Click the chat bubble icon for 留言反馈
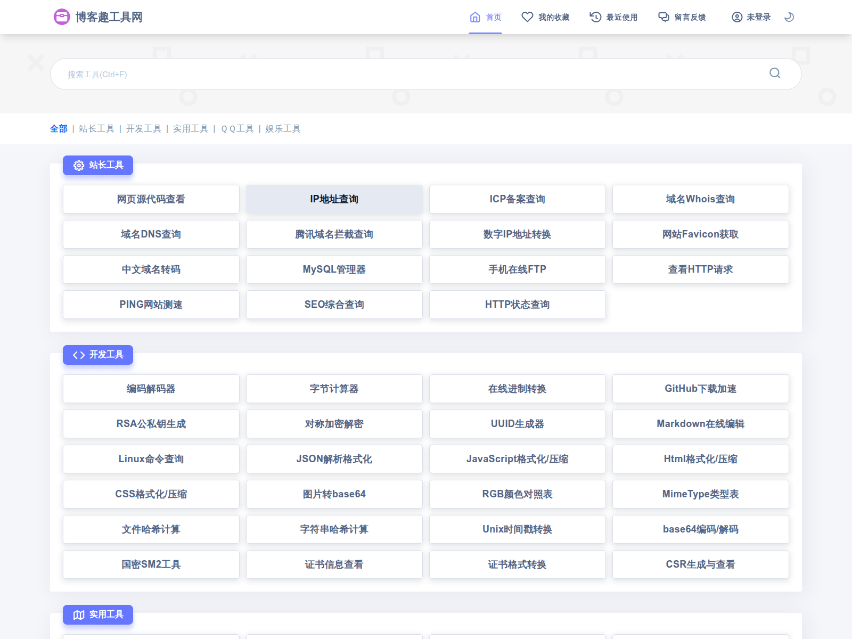The height and width of the screenshot is (639, 852). coord(663,17)
